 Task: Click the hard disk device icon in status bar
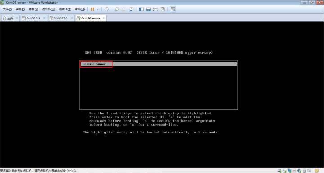click(279, 171)
